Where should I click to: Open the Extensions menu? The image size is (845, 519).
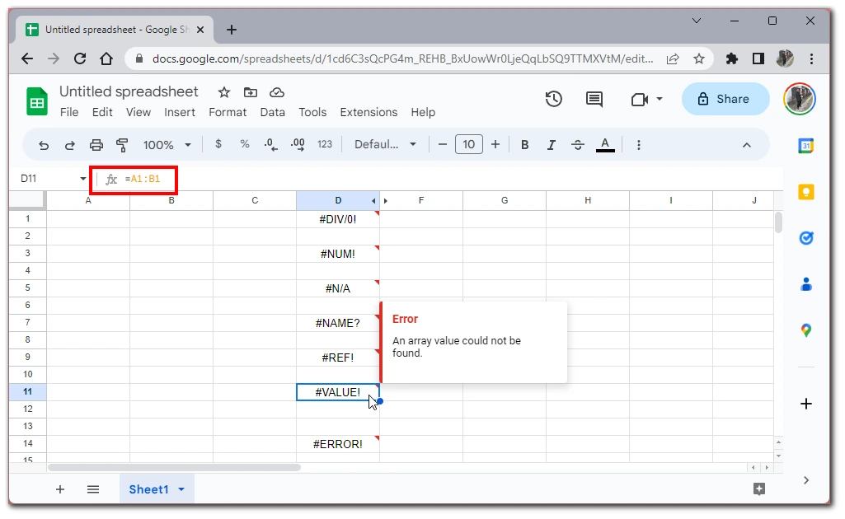click(x=369, y=112)
